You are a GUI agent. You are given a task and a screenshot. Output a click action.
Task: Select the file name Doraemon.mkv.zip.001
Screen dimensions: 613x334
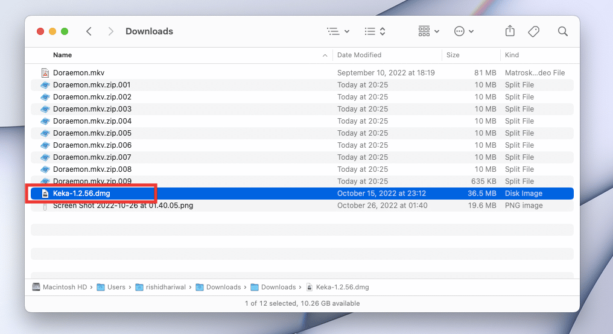(x=92, y=85)
